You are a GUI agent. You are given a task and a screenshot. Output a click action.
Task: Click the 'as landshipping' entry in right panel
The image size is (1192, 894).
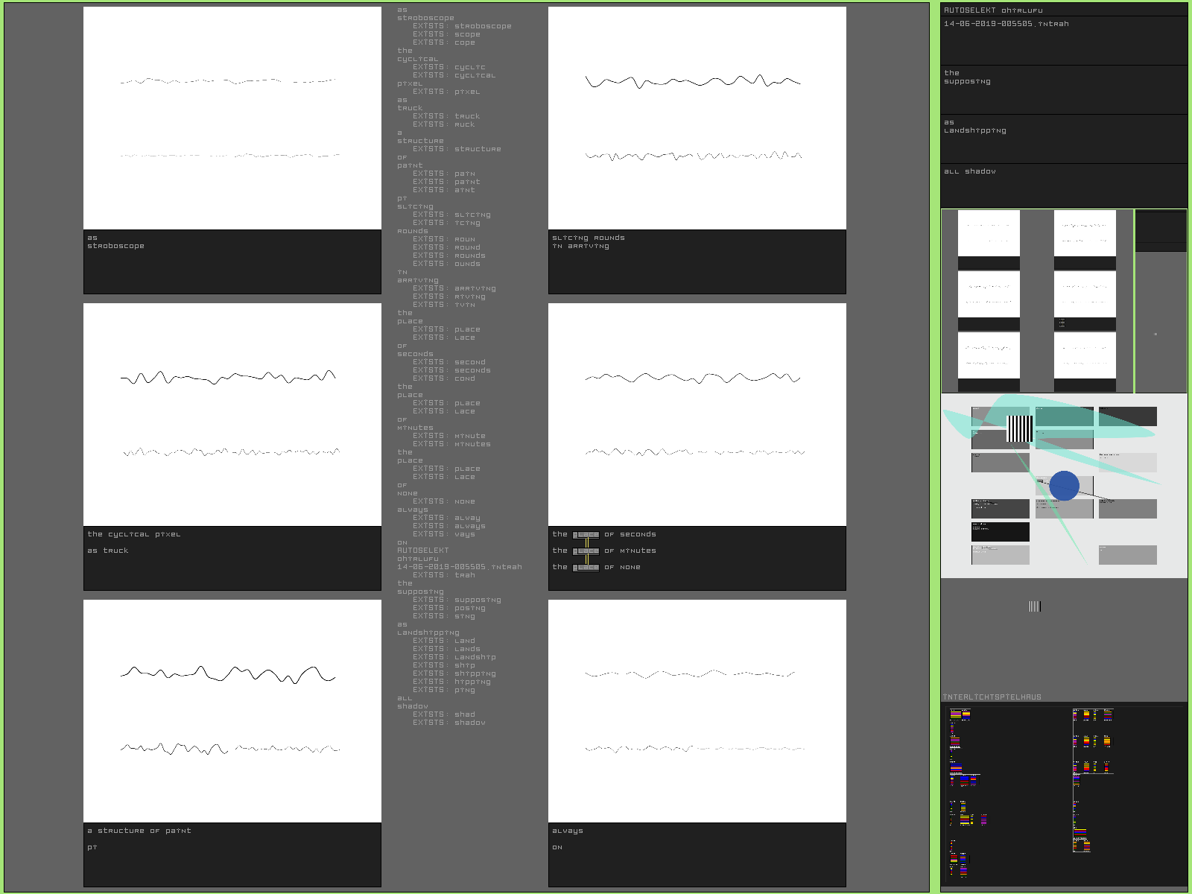(x=1063, y=138)
